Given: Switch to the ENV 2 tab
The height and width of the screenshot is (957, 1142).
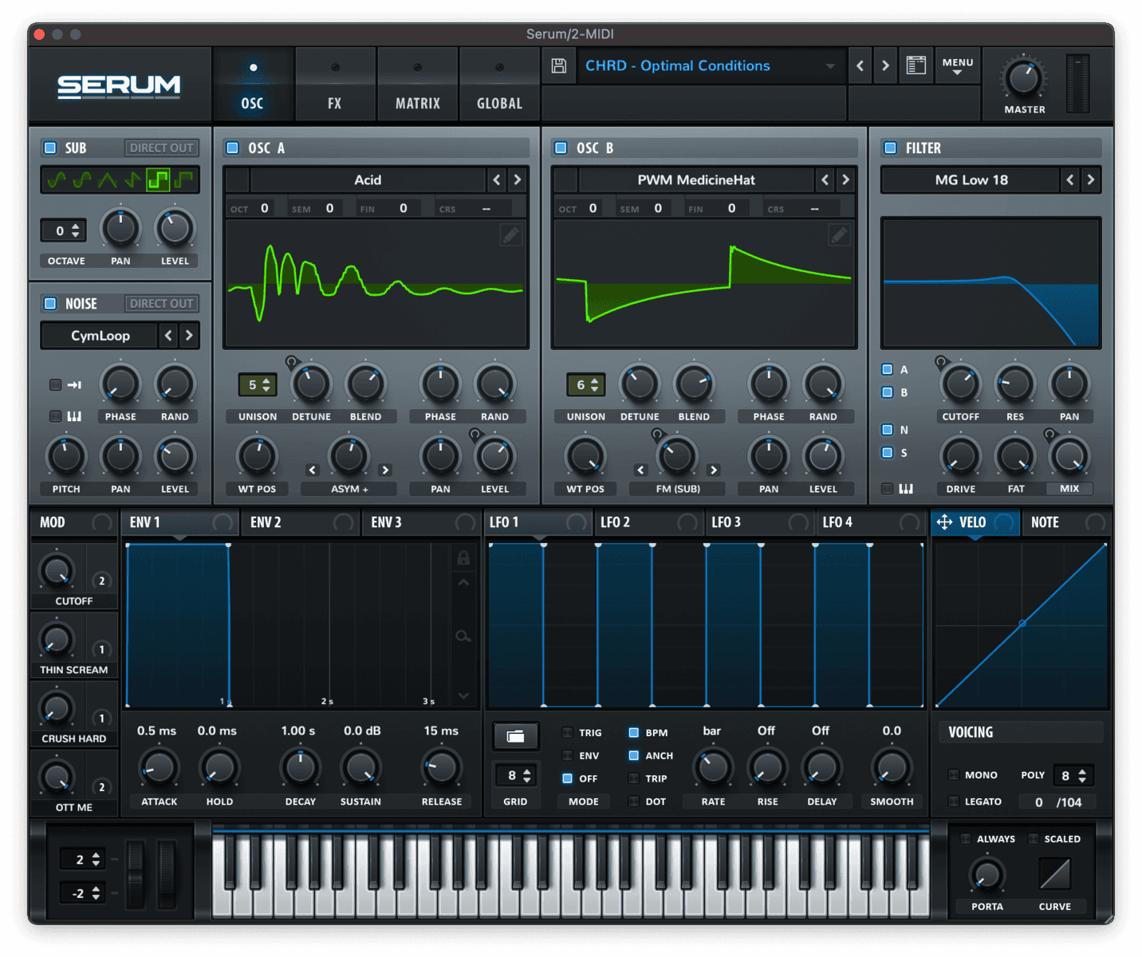Looking at the screenshot, I should (x=266, y=522).
